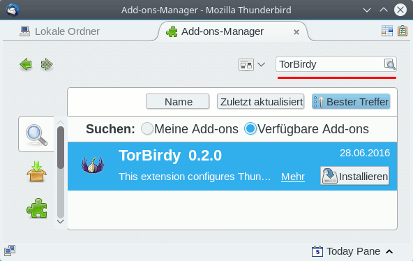Image resolution: width=413 pixels, height=261 pixels.
Task: Click the online status network icon
Action: (x=10, y=251)
